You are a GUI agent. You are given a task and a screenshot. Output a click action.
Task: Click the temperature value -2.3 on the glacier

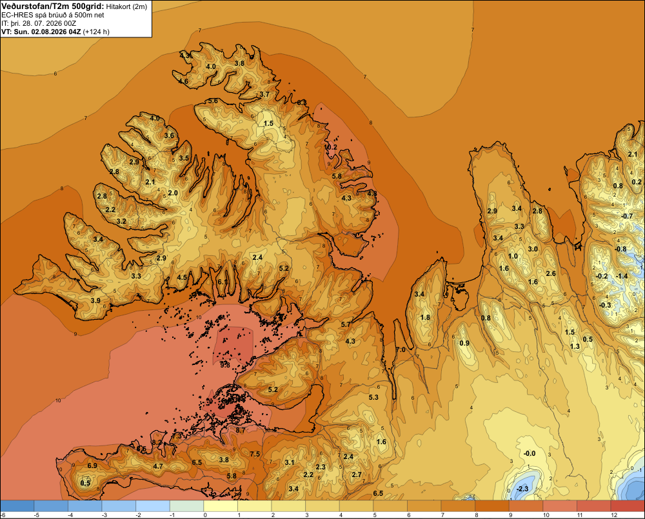[522, 489]
